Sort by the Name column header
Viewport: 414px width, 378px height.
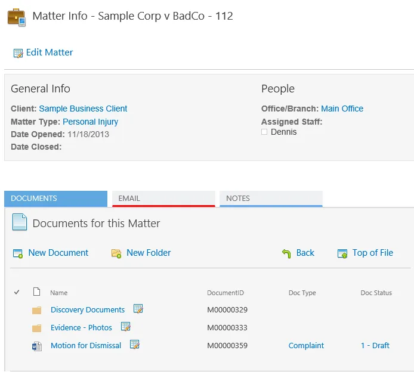click(x=59, y=293)
